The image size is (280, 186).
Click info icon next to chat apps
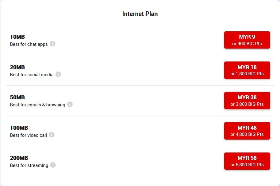point(52,44)
